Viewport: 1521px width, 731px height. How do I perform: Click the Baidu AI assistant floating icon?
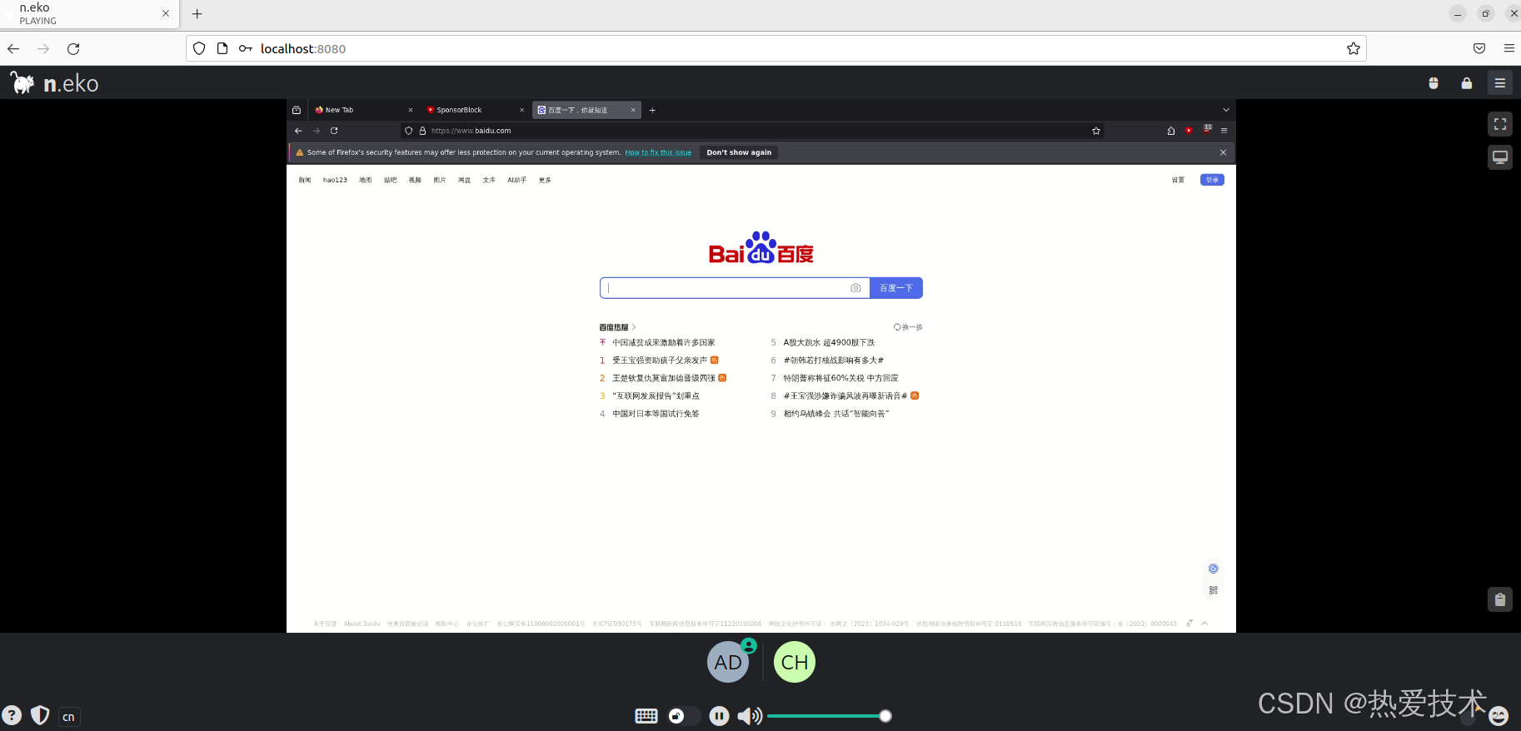(x=1214, y=569)
